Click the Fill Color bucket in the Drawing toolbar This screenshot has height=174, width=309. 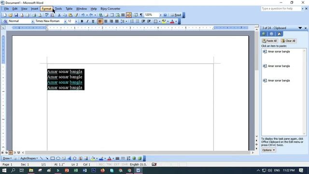click(x=93, y=158)
